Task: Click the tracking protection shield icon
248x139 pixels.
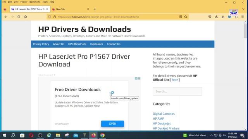Action: tap(50, 17)
